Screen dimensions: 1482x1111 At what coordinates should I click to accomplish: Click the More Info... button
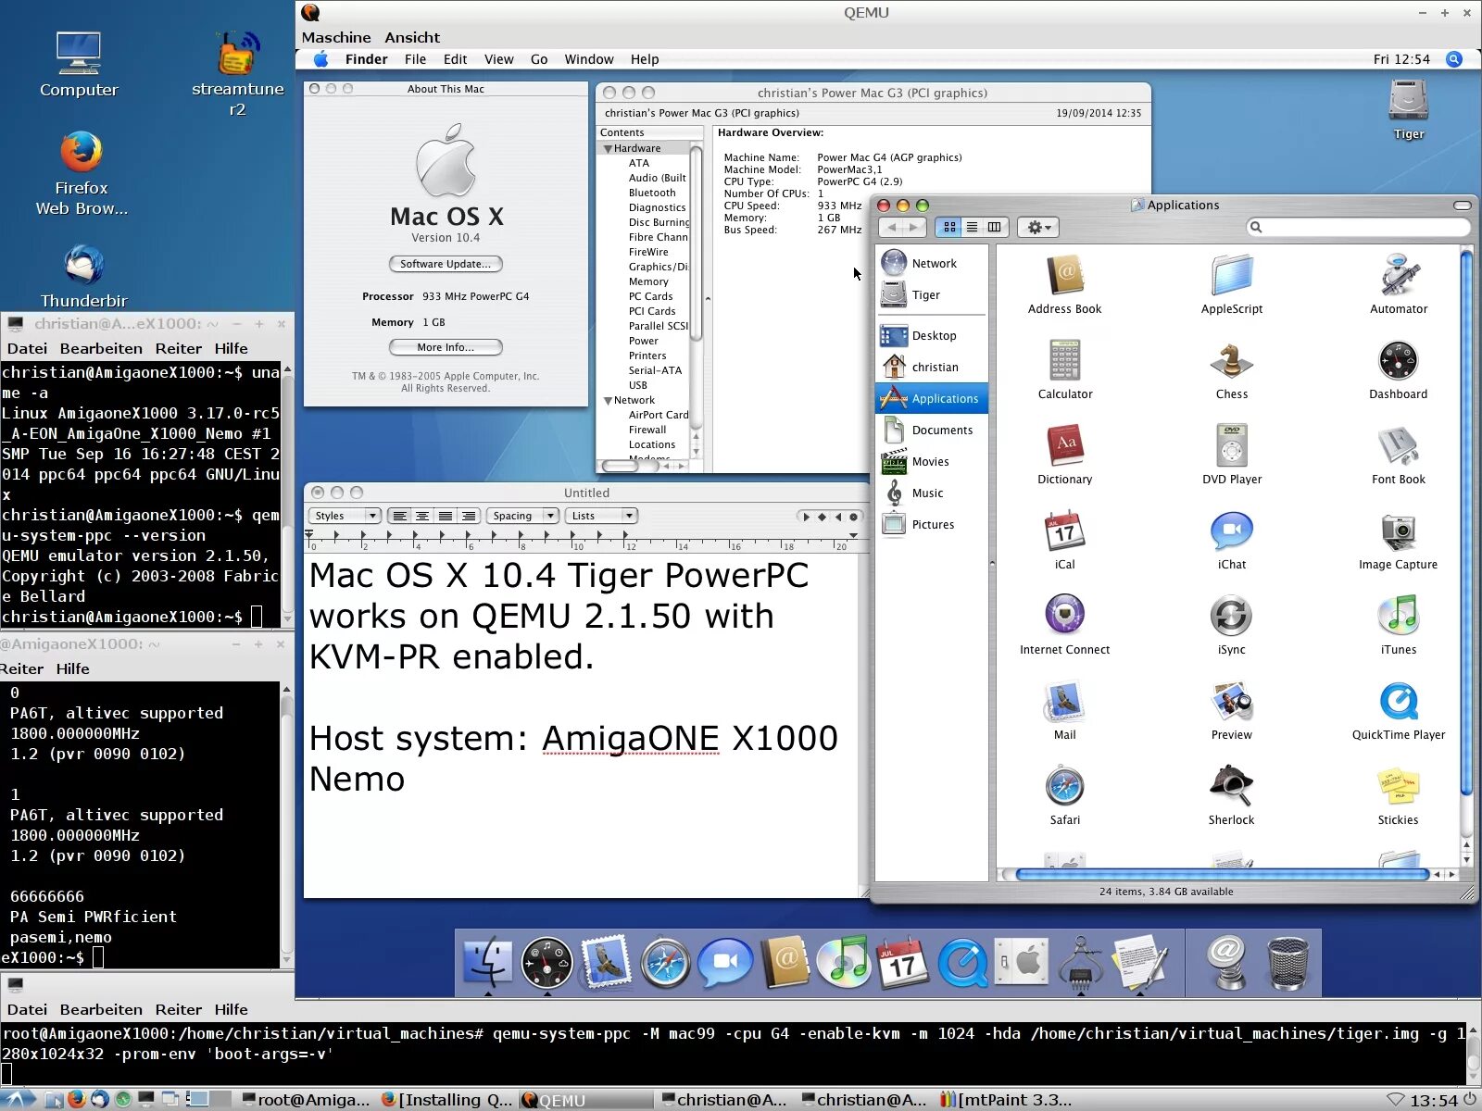[446, 347]
